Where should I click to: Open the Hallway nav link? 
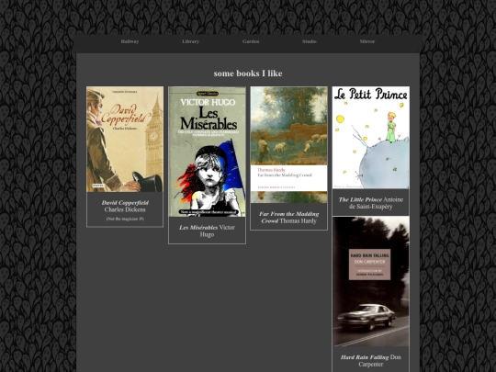point(130,41)
